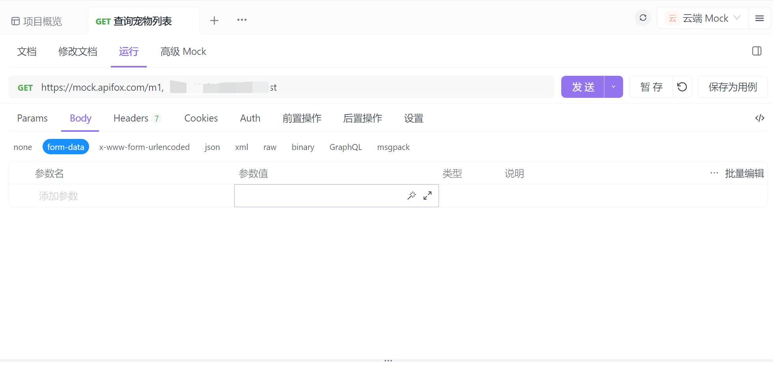Open 批量编辑 for parameters
Image resolution: width=773 pixels, height=365 pixels.
pos(745,173)
